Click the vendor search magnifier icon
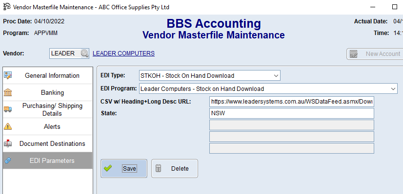This screenshot has width=403, height=194. tap(84, 53)
